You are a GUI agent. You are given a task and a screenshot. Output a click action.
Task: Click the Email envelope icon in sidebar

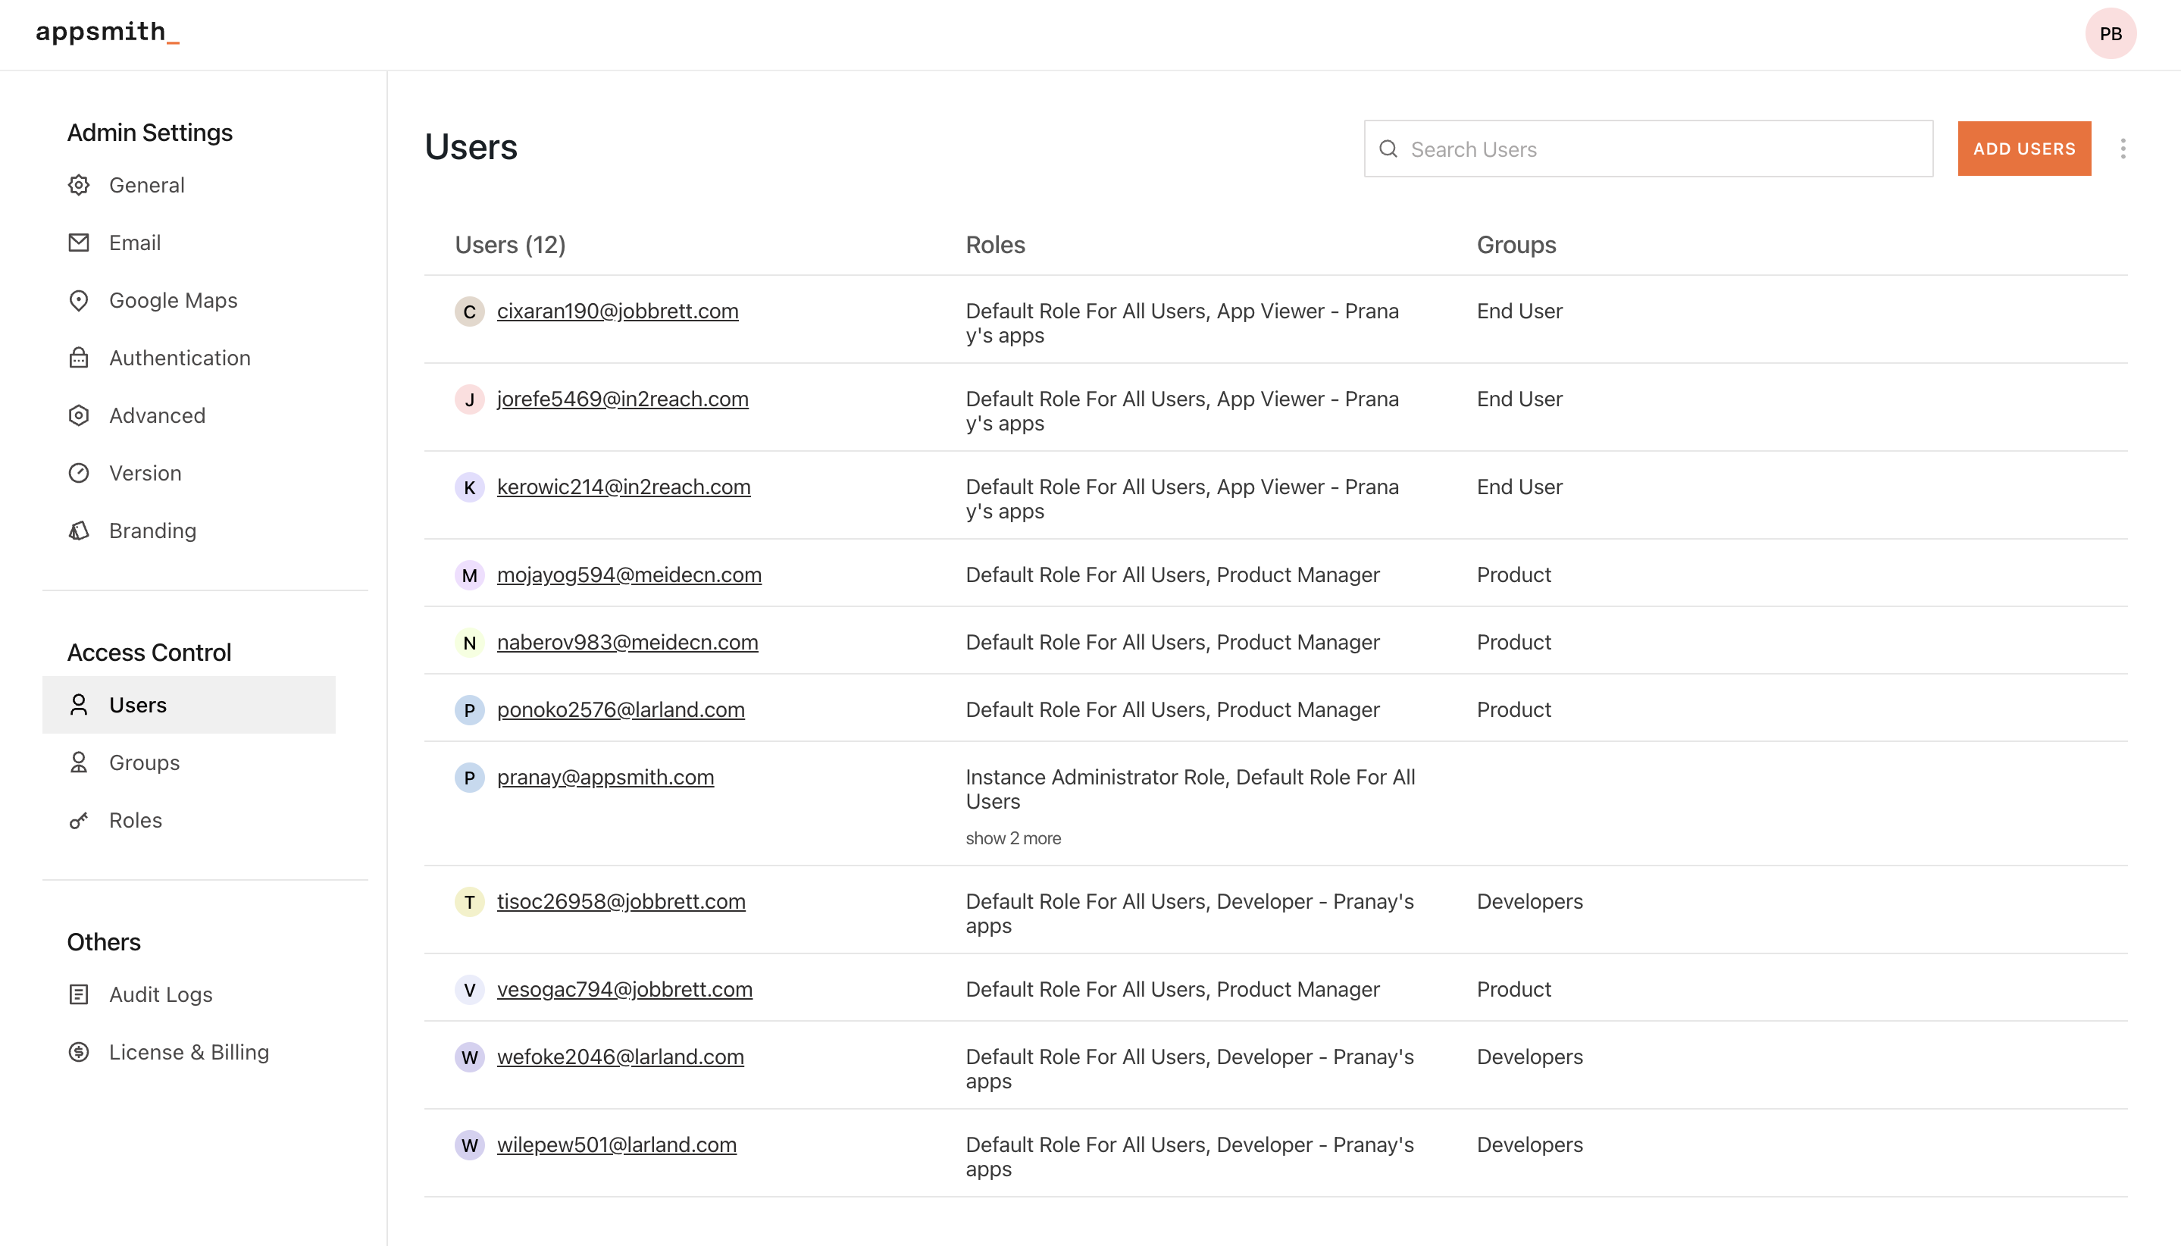pyautogui.click(x=79, y=243)
